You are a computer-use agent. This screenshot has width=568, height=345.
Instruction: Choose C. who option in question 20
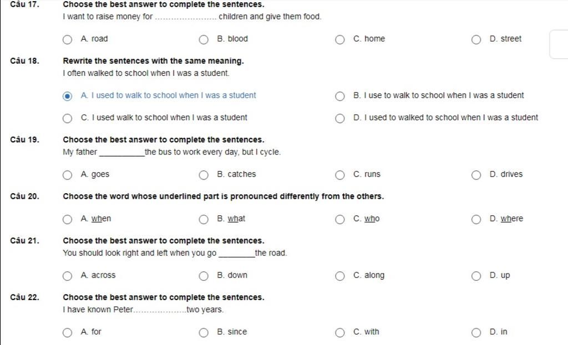coord(340,219)
